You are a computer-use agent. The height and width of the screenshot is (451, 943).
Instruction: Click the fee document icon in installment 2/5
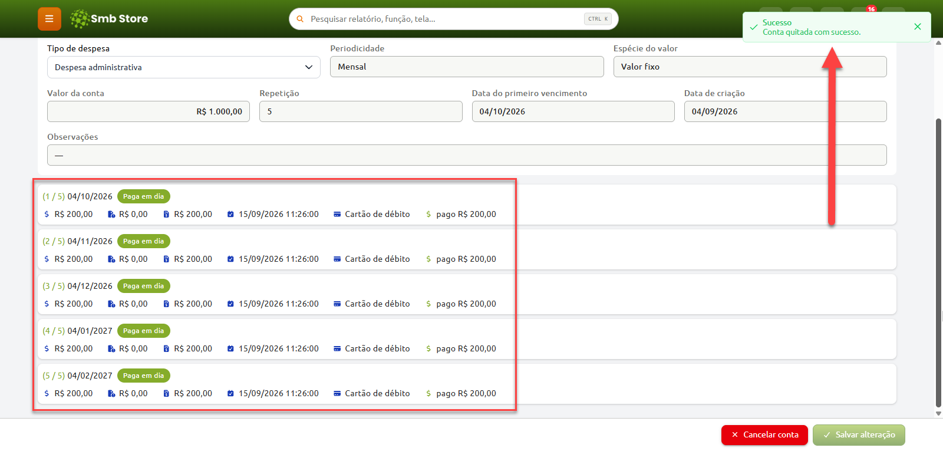tap(111, 259)
